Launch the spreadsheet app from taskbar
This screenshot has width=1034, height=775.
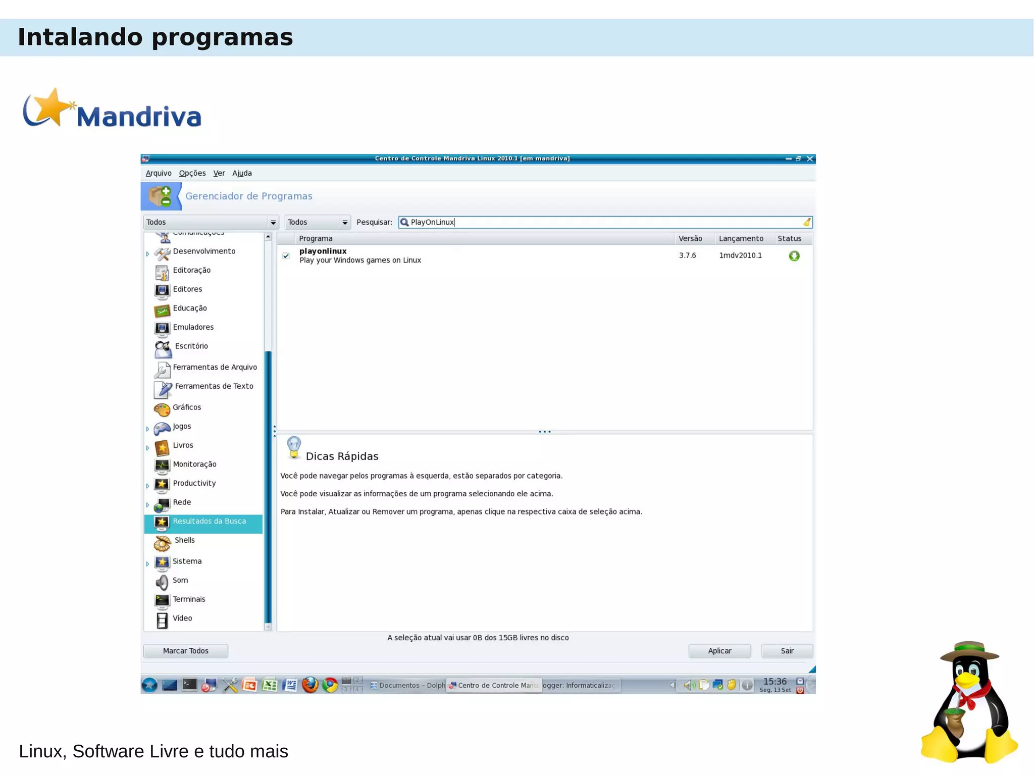pyautogui.click(x=270, y=685)
